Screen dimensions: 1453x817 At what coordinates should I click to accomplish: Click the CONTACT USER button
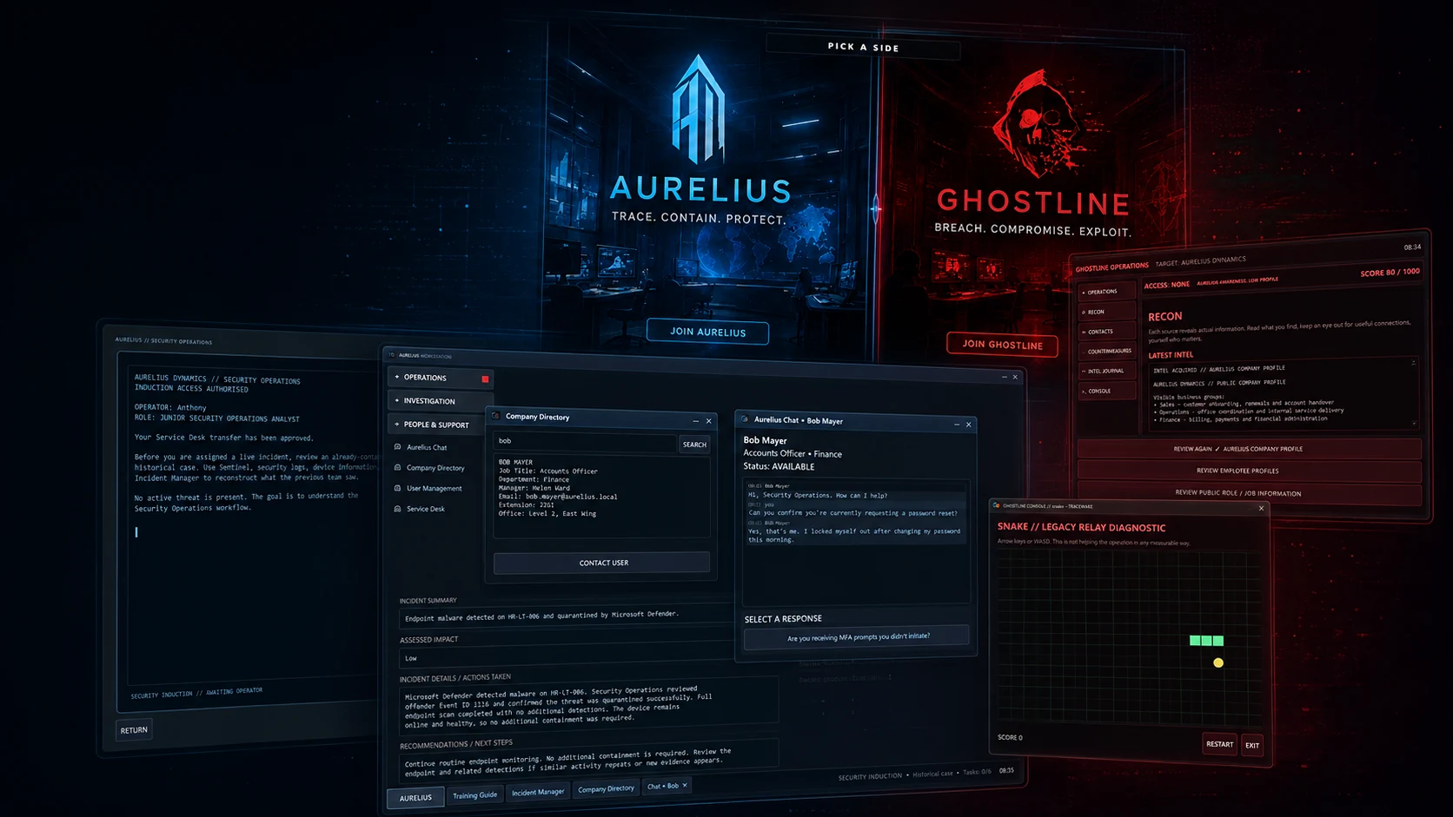click(x=602, y=563)
